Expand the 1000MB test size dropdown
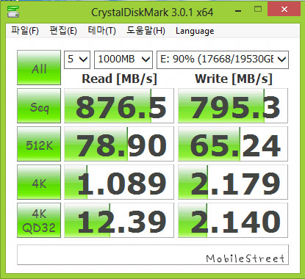The image size is (305, 279). [123, 59]
